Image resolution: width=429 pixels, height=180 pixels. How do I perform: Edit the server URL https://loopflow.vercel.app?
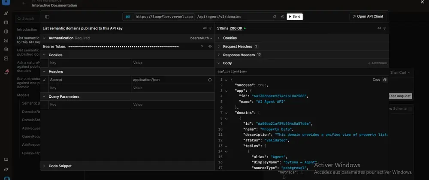164,17
